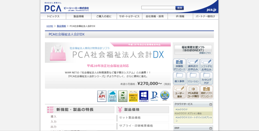Open the 資料送付お申込み icon tile
The height and width of the screenshot is (131, 259).
(x=193, y=65)
